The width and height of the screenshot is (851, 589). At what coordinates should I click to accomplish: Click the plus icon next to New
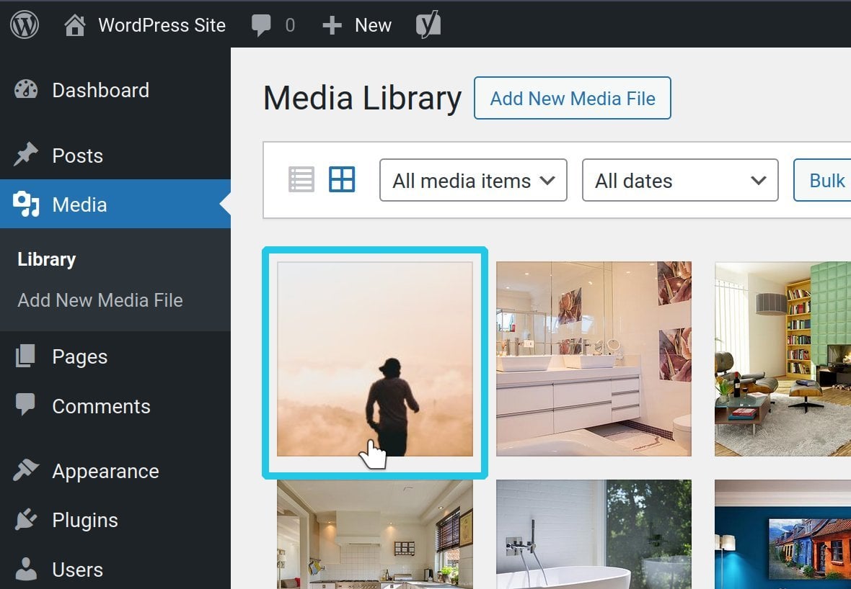click(x=332, y=26)
